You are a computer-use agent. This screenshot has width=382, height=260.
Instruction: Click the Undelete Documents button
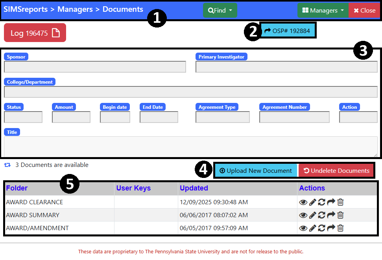pos(336,170)
